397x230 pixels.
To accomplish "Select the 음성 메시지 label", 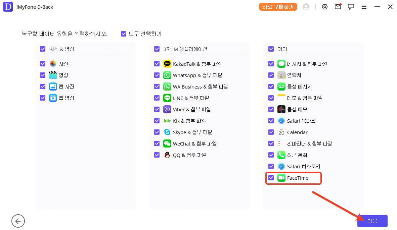I will click(300, 87).
